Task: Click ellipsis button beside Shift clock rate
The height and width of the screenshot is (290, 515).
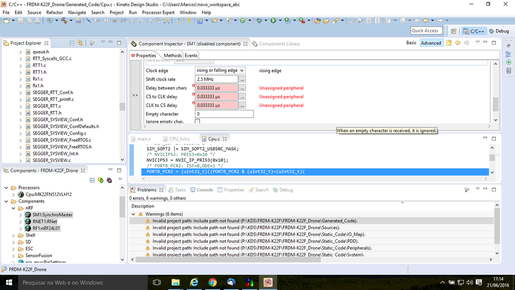Action: [242, 79]
